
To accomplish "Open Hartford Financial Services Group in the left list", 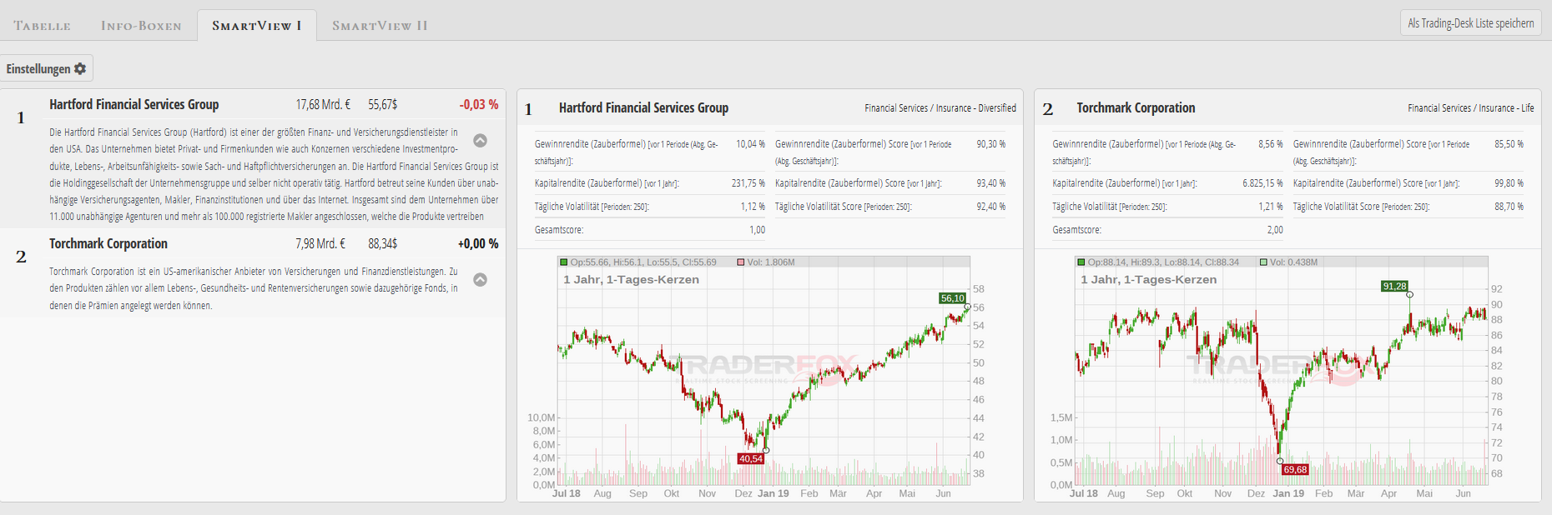I will point(134,104).
